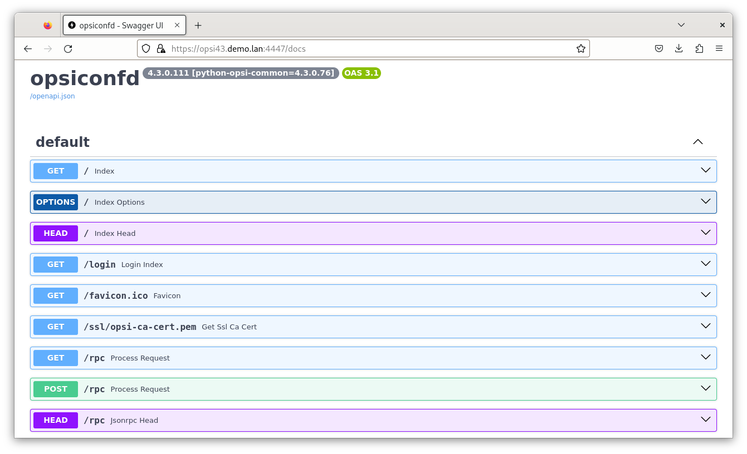747x454 pixels.
Task: Open the Firefox downloads panel
Action: coord(678,48)
